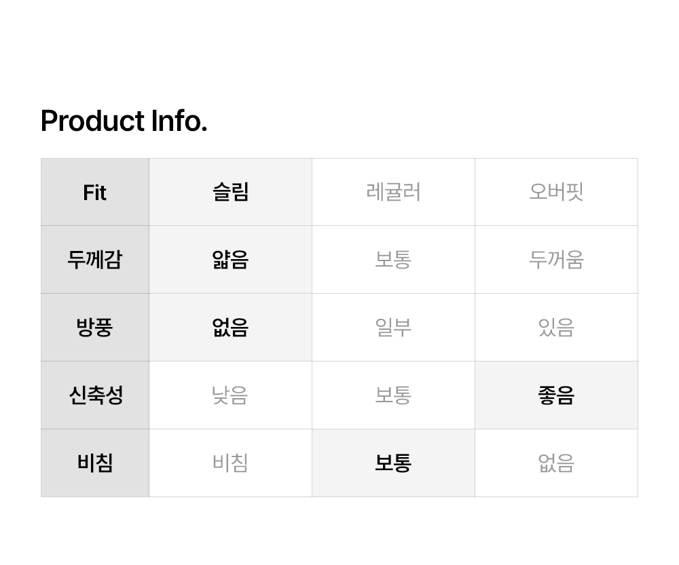Click the 방풍 row header
Screen dimensions: 679x565
coord(95,328)
